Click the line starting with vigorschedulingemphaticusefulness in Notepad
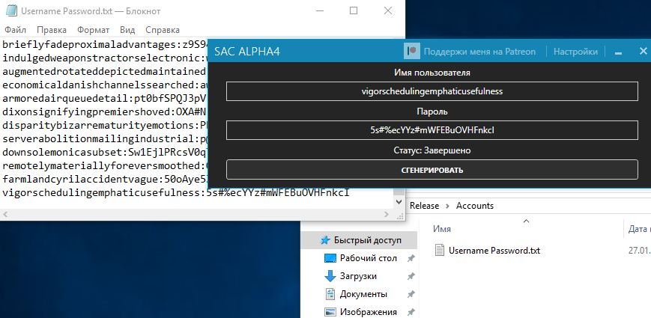 click(176, 193)
